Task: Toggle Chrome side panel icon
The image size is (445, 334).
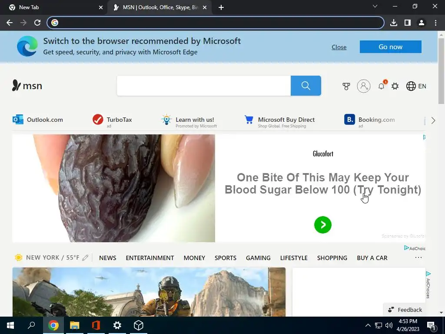Action: point(408,23)
